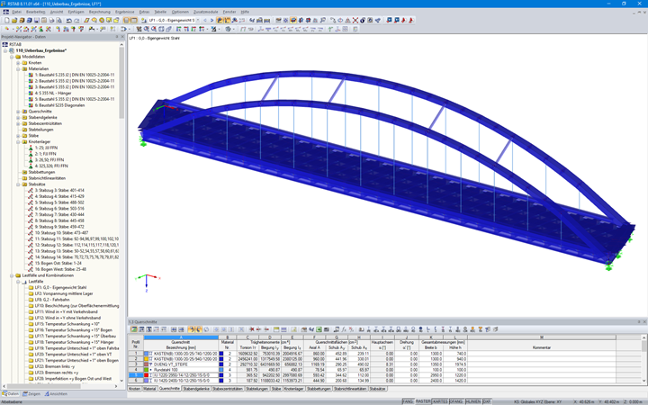Collapse the Materialien tree node
This screenshot has height=405, width=648.
coord(18,69)
